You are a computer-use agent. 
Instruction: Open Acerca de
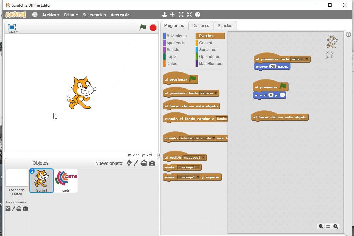point(120,15)
